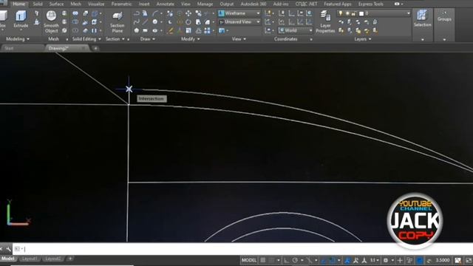Choose the Move modify tool
The image size is (473, 266).
[x=188, y=13]
